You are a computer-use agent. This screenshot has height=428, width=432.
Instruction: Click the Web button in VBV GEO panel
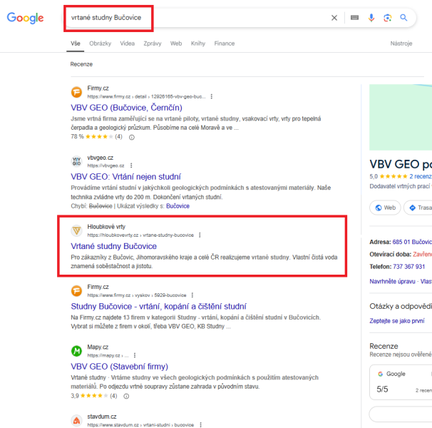tap(385, 208)
